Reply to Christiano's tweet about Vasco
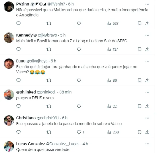Viewport: 161px width, 153px height. 18,132
